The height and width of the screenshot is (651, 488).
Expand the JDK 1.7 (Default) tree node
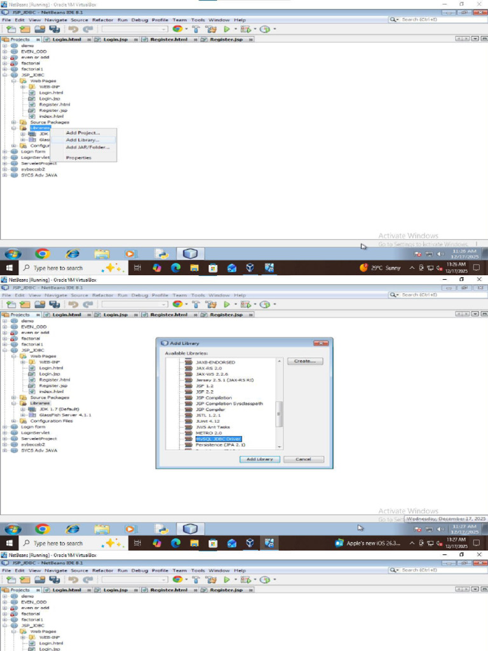click(23, 409)
